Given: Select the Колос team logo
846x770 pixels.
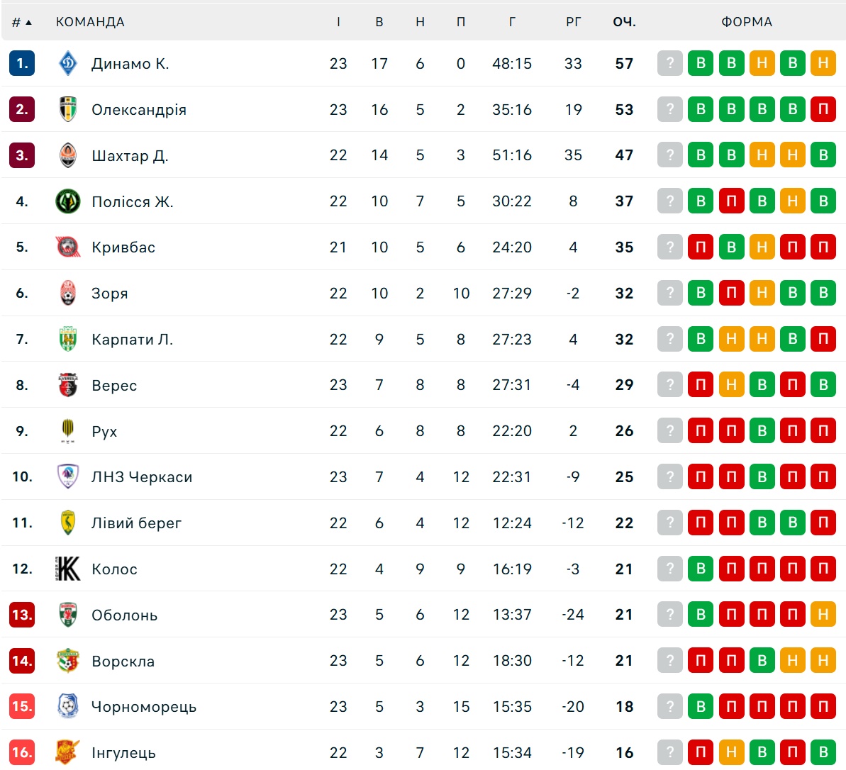Looking at the screenshot, I should click(68, 569).
